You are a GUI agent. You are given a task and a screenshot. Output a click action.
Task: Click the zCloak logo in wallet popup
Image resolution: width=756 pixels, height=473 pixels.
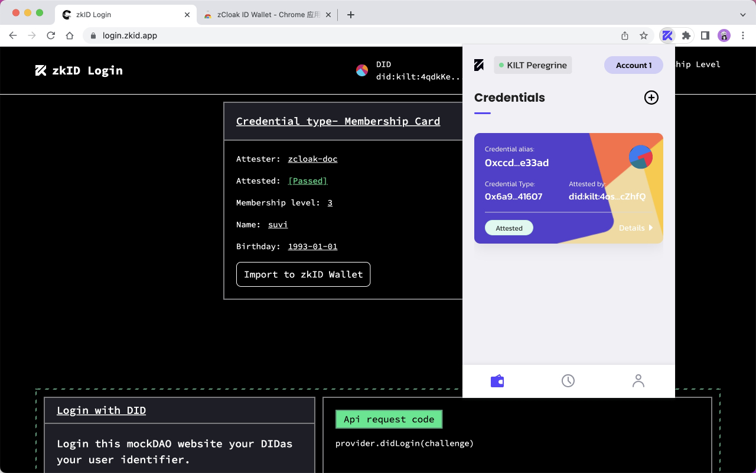(x=479, y=65)
